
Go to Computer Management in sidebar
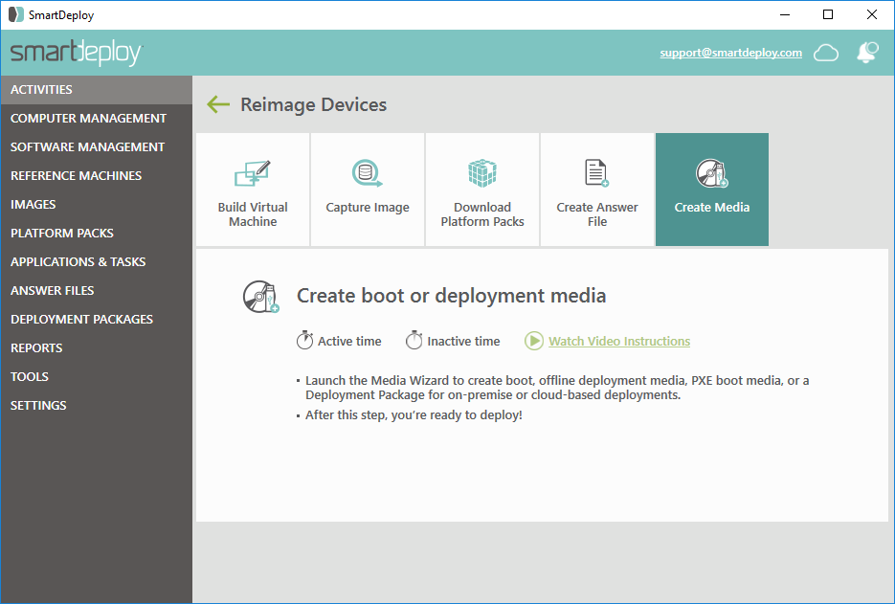(x=88, y=118)
